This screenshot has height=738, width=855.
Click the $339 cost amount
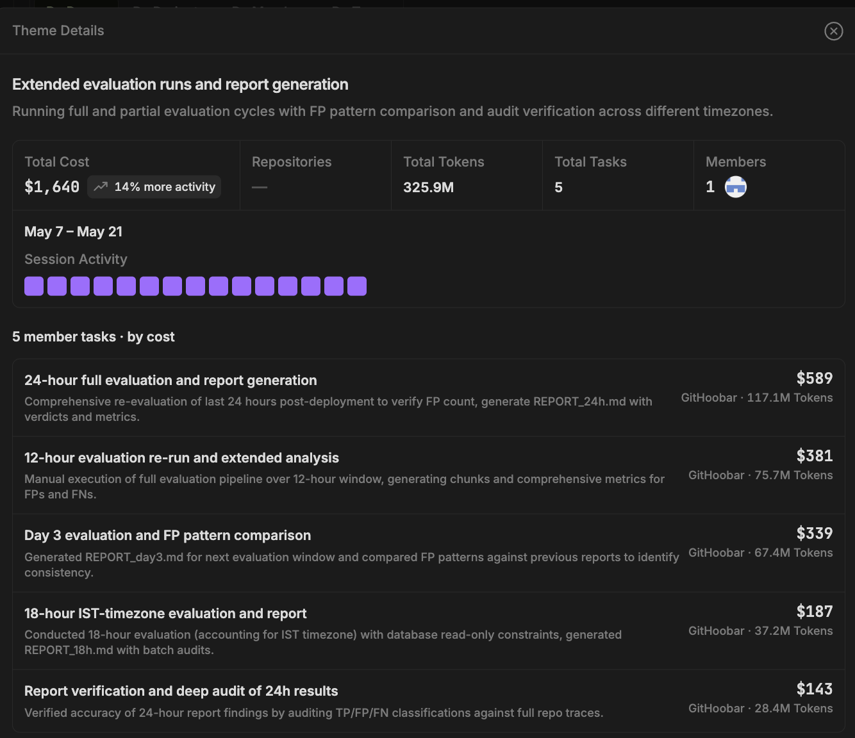click(815, 533)
